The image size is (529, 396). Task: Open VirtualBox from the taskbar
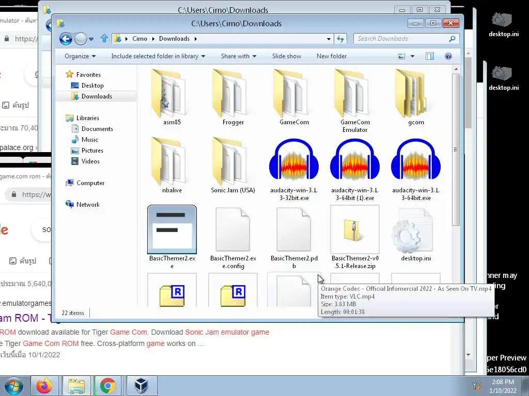(x=141, y=386)
